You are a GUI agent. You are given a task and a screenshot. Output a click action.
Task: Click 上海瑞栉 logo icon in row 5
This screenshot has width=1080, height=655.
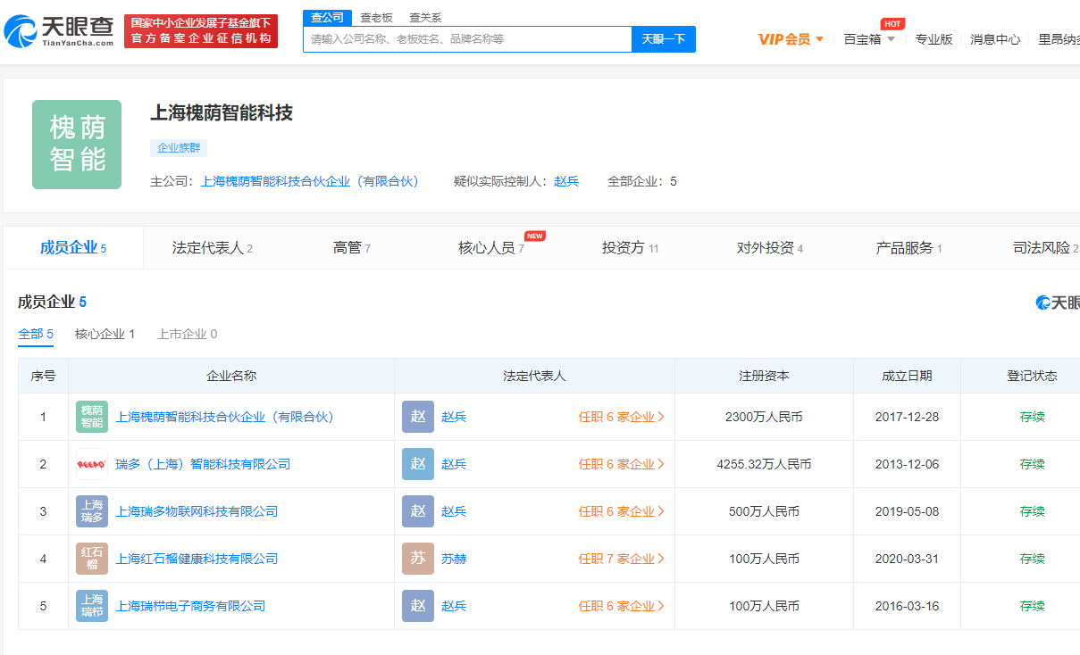click(92, 606)
